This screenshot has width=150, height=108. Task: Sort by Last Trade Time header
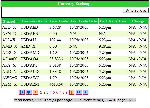(x=113, y=21)
